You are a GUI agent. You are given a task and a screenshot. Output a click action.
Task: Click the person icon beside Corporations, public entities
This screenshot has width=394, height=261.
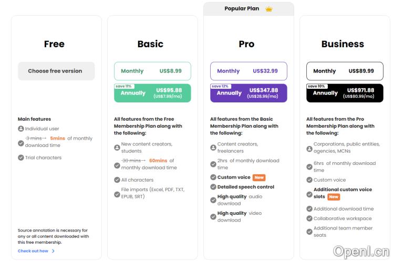click(x=309, y=149)
